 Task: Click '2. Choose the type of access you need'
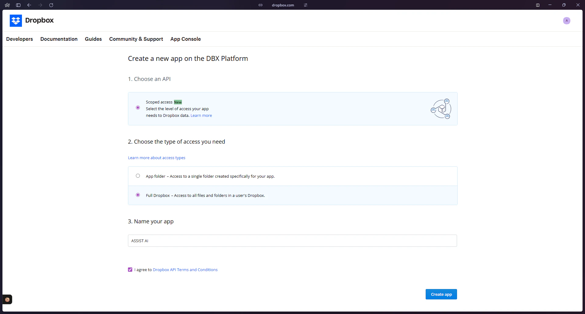(176, 142)
